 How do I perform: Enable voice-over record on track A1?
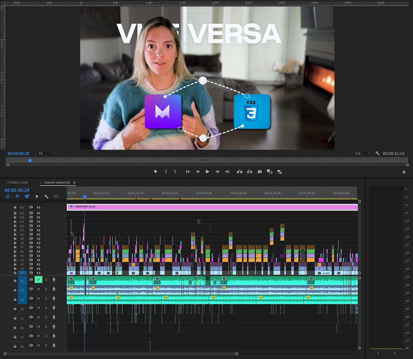[54, 280]
